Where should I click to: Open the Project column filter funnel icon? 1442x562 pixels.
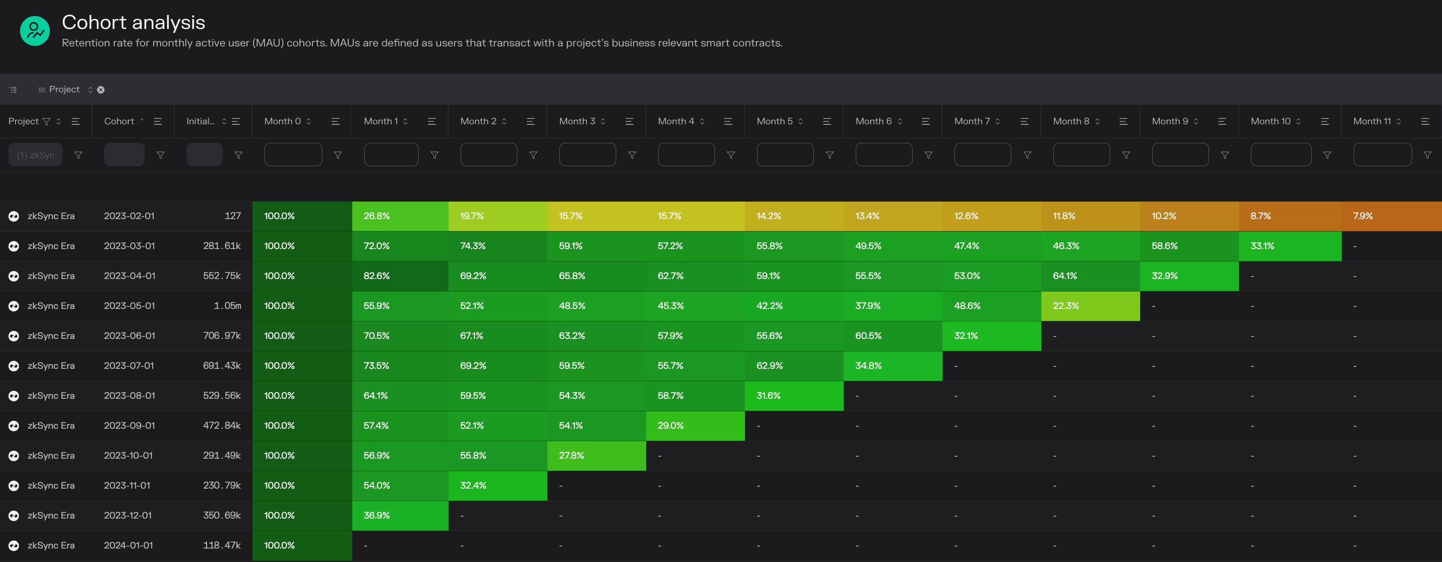[46, 121]
